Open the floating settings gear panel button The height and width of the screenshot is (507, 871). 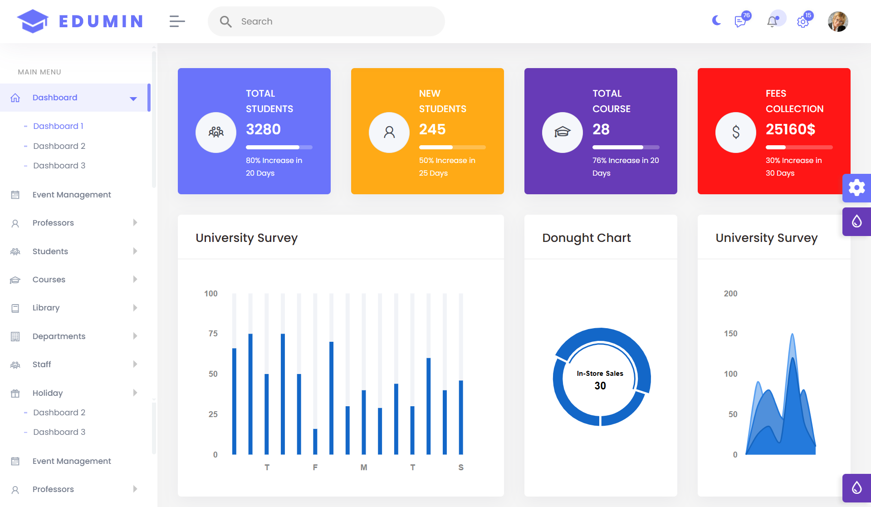point(856,187)
